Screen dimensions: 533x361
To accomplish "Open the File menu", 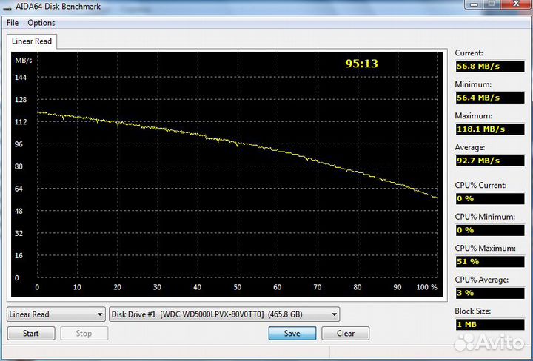I will 13,23.
